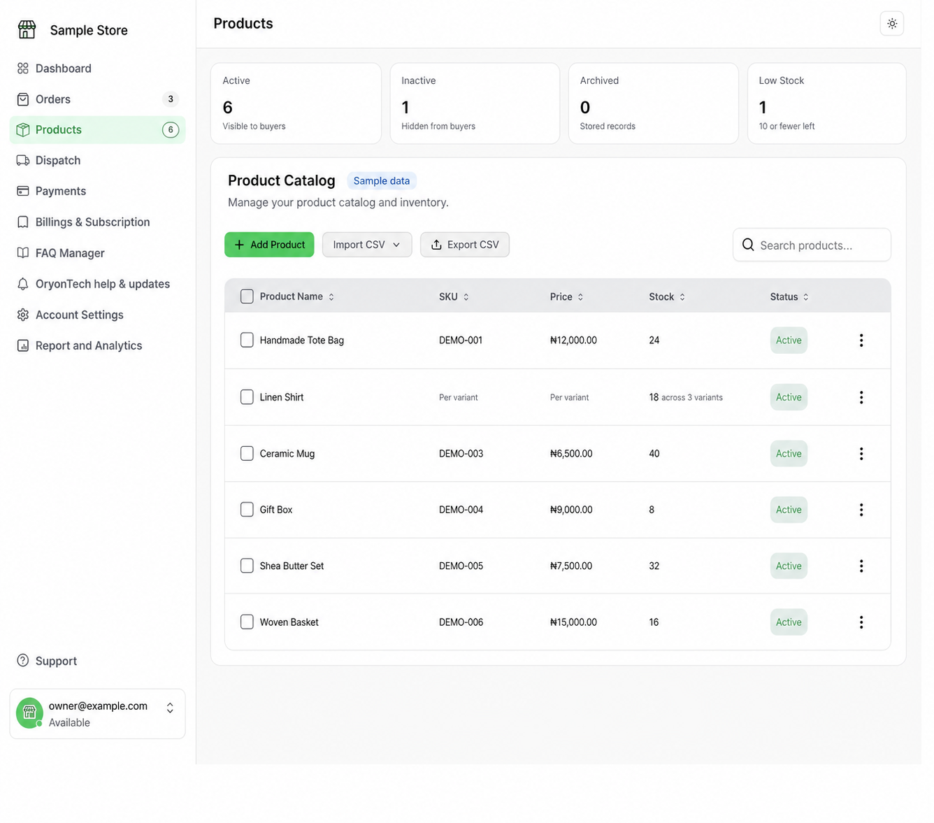Open Report and Analytics link

tap(97, 345)
